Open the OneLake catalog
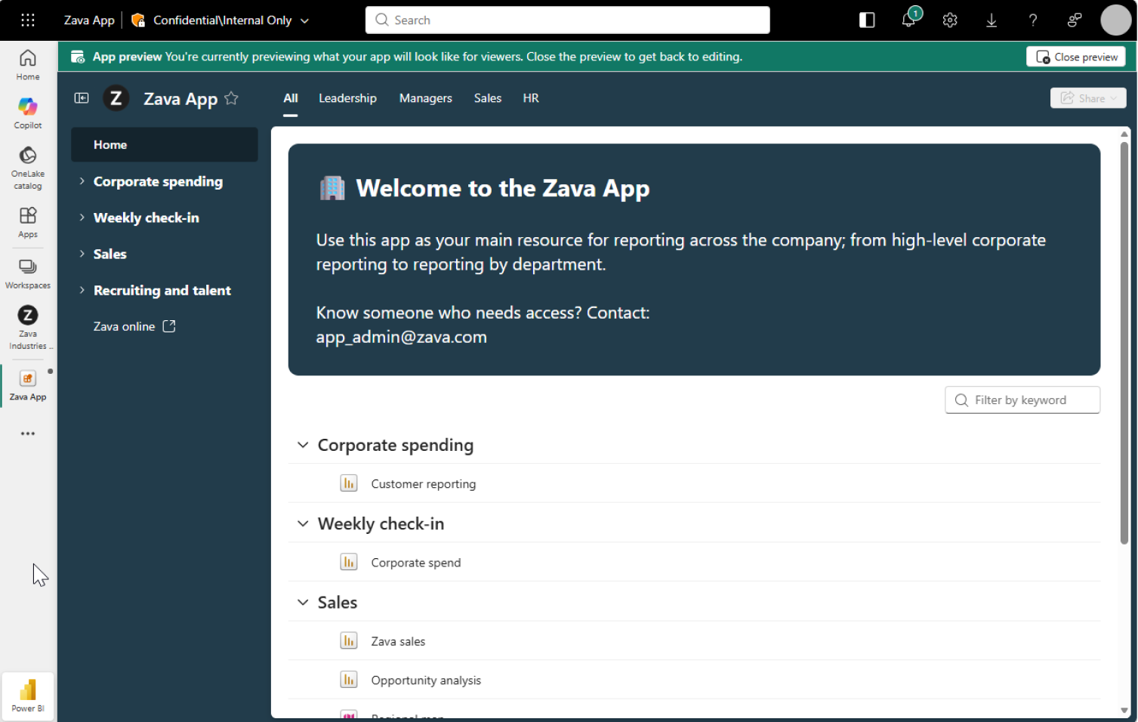The image size is (1138, 722). point(28,168)
